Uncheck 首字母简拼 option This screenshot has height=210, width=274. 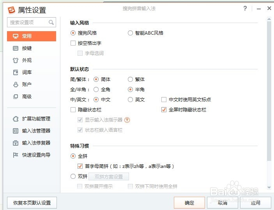click(80, 166)
